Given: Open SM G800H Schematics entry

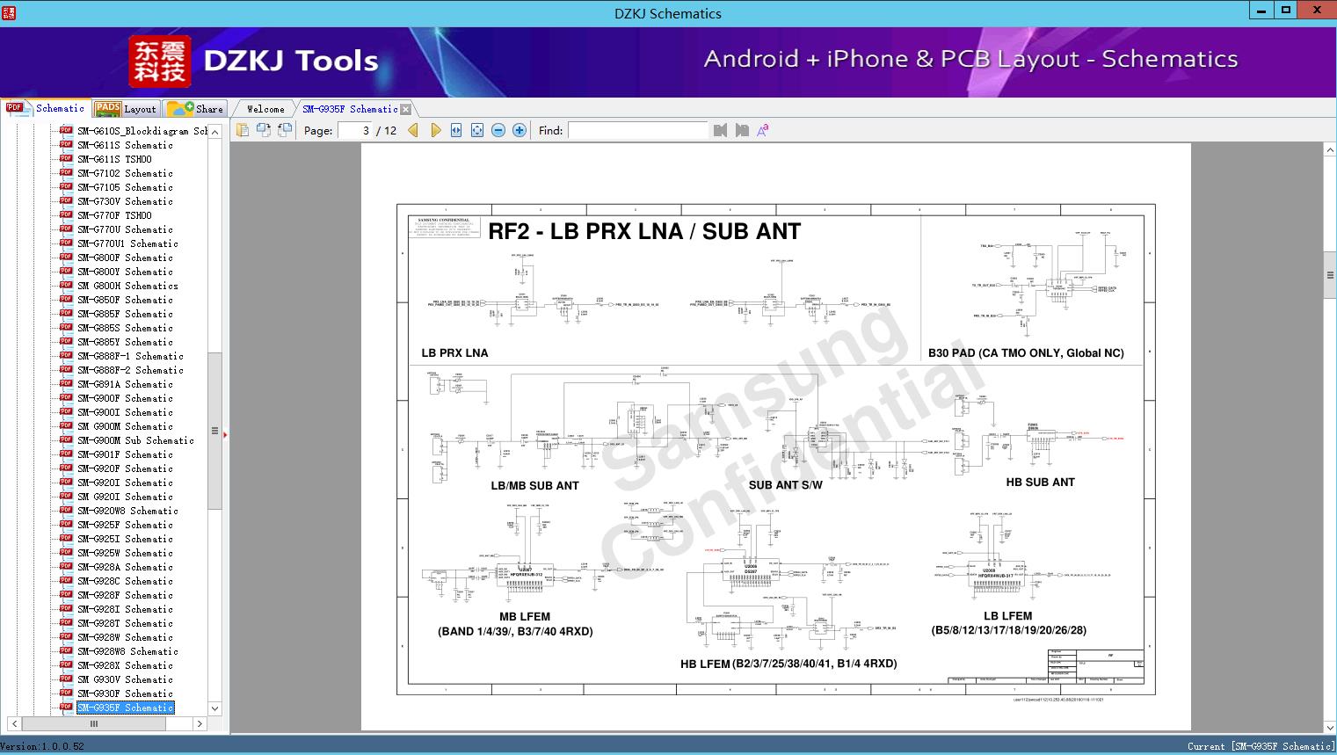Looking at the screenshot, I should point(127,286).
